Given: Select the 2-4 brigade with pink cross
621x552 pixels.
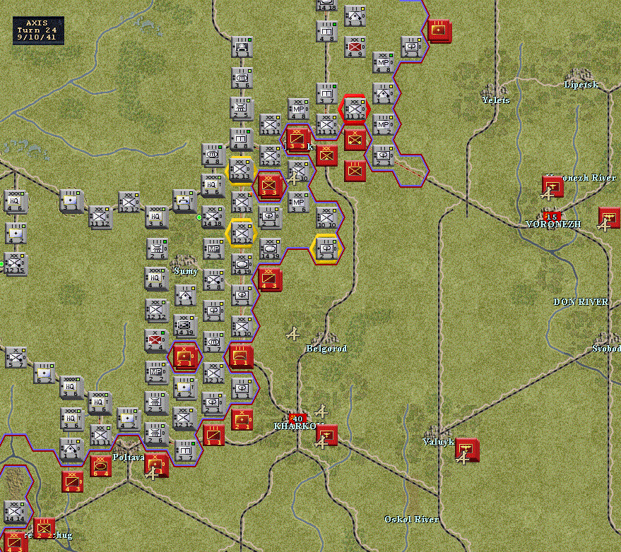Looking at the screenshot, I should click(x=155, y=341).
